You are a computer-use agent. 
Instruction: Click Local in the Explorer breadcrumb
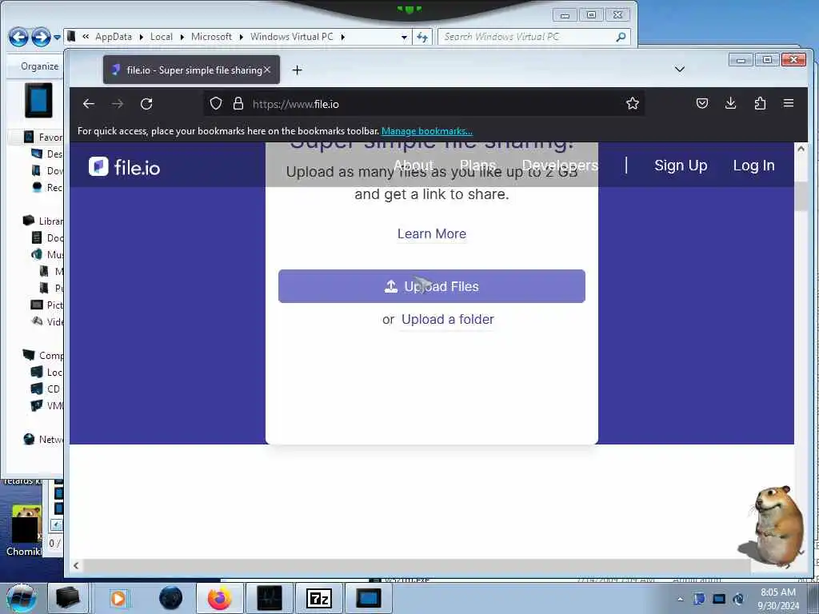tap(162, 37)
